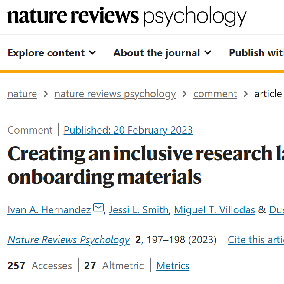
Task: Open author Jessi L. Smith's details
Action: coord(139,210)
